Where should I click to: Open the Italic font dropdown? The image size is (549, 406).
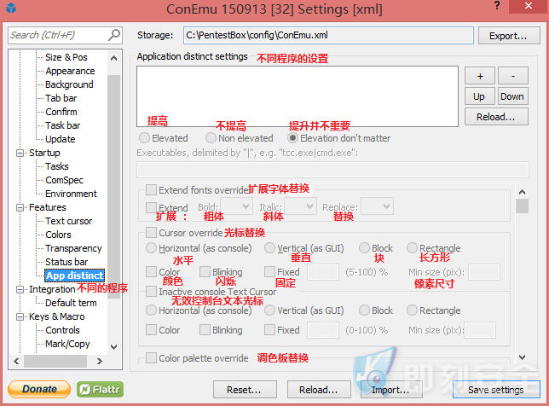click(x=300, y=206)
